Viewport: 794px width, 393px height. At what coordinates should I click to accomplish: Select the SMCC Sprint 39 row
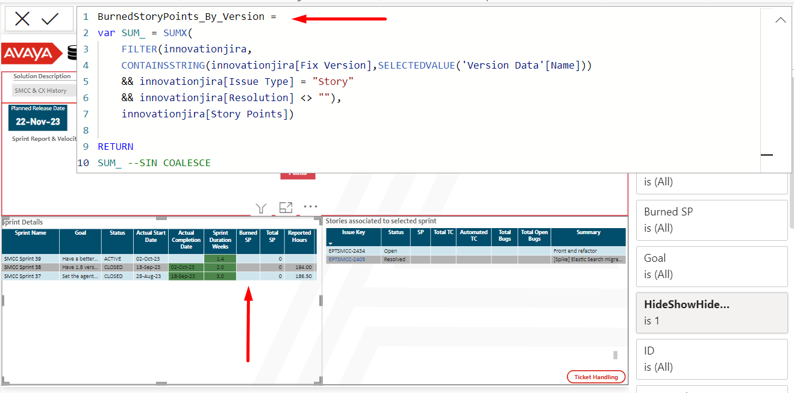158,259
